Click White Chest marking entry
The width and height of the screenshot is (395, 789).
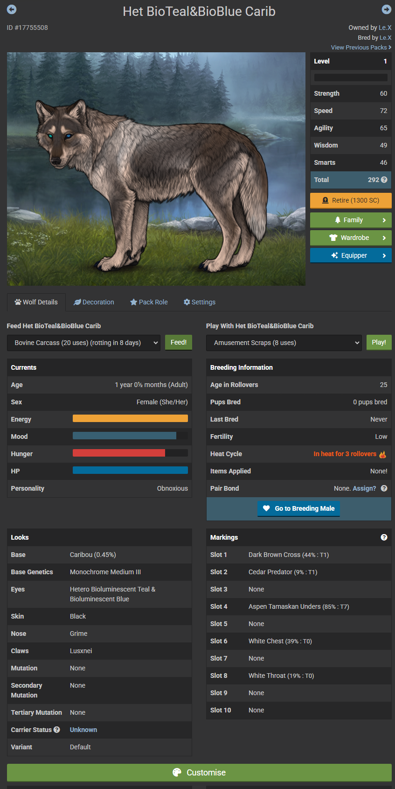[280, 641]
